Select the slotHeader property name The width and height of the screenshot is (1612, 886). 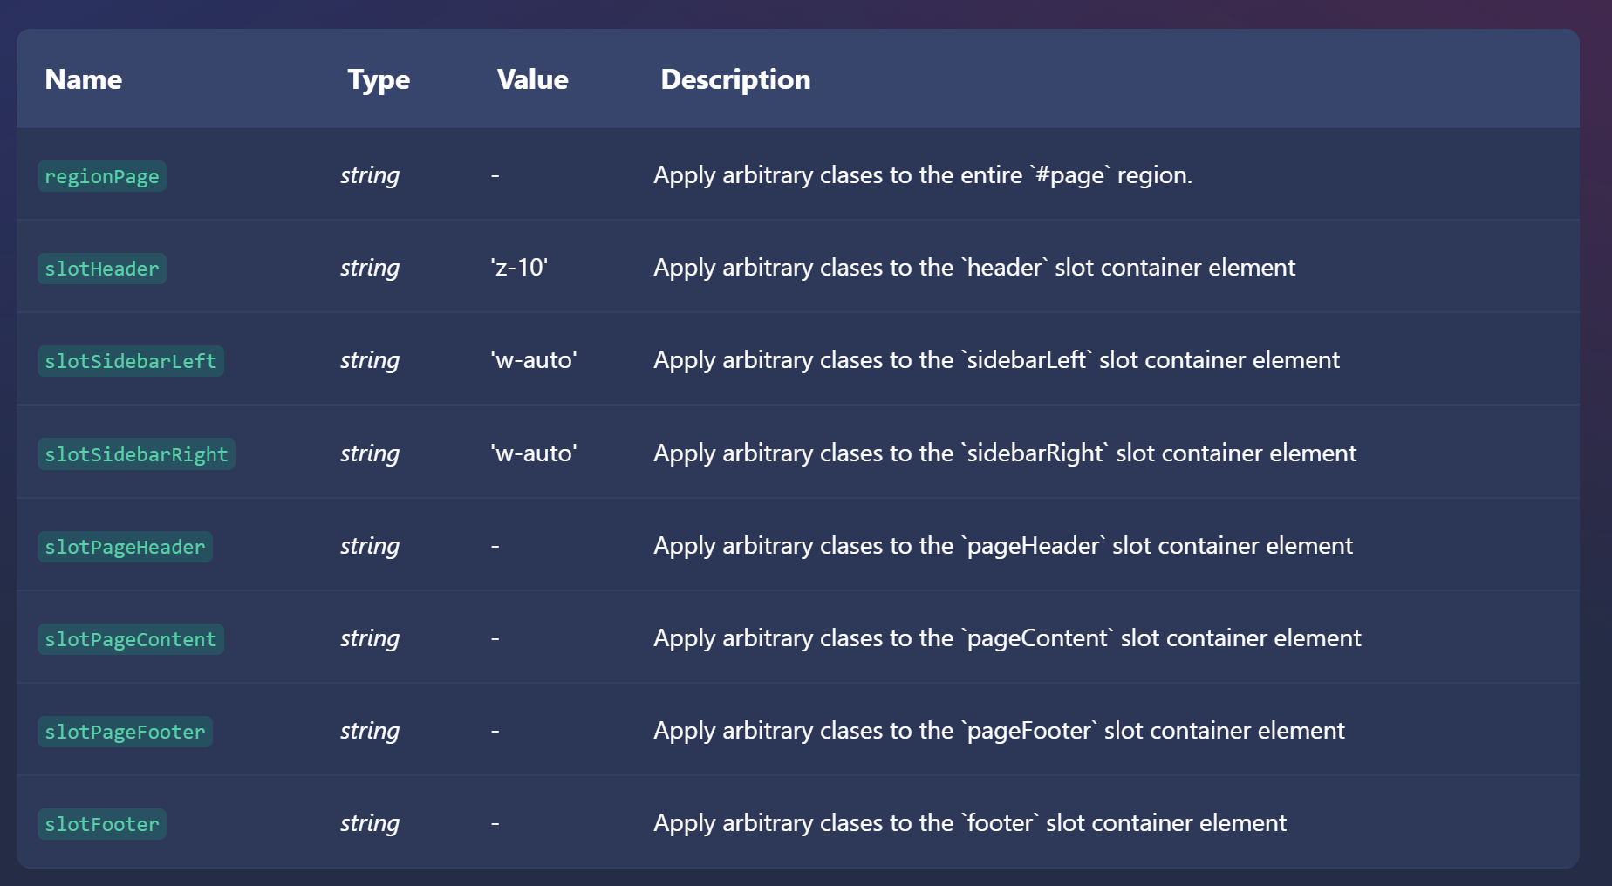point(102,269)
